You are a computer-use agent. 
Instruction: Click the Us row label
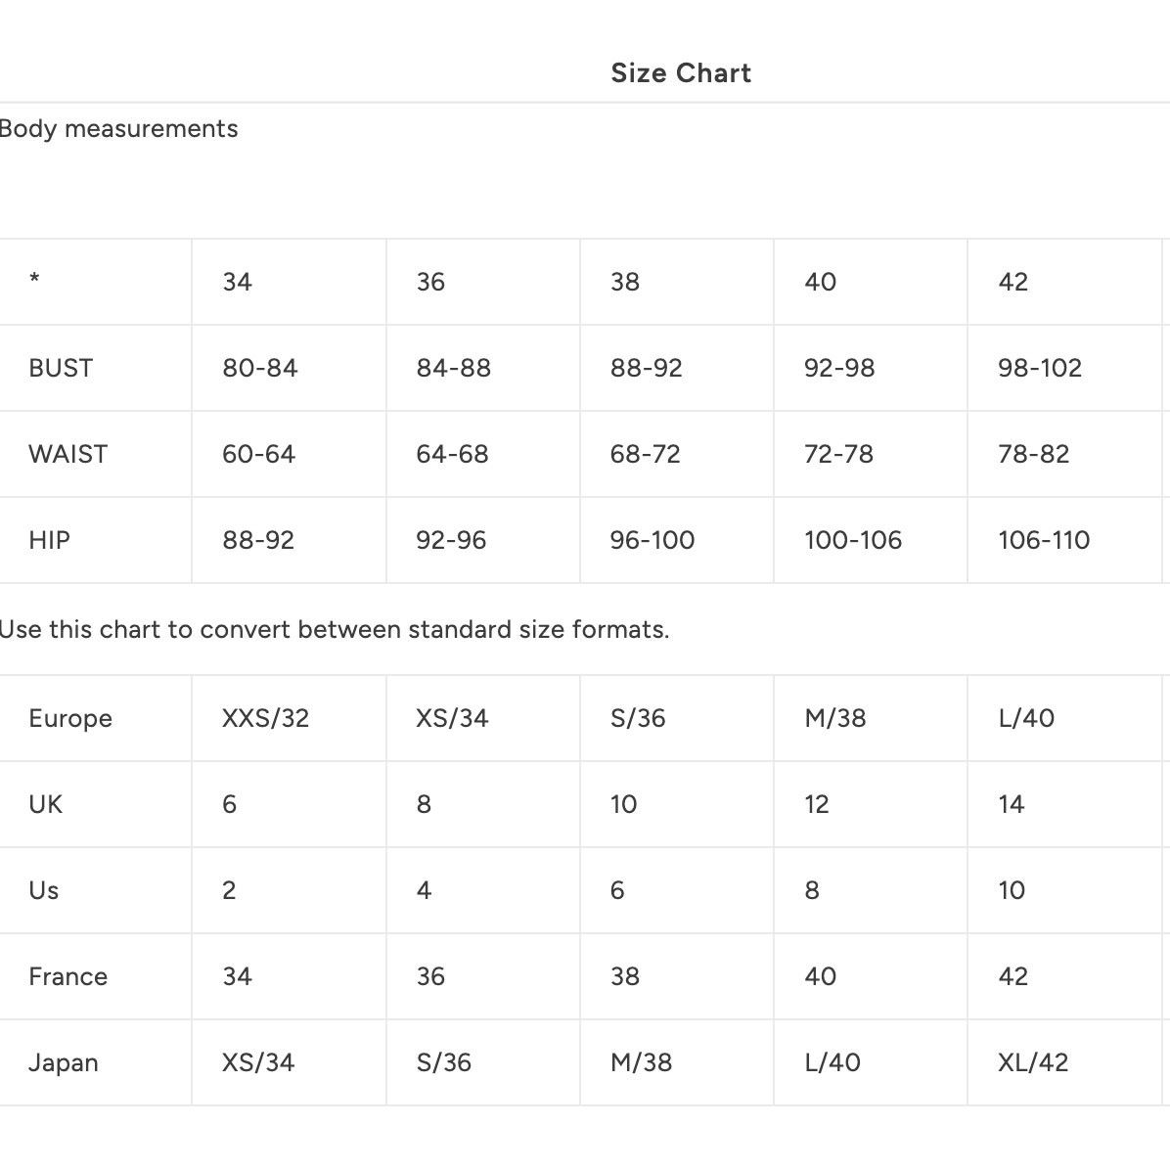pyautogui.click(x=43, y=891)
